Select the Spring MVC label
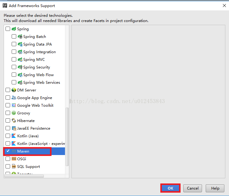This screenshot has width=229, height=196. pyautogui.click(x=34, y=59)
